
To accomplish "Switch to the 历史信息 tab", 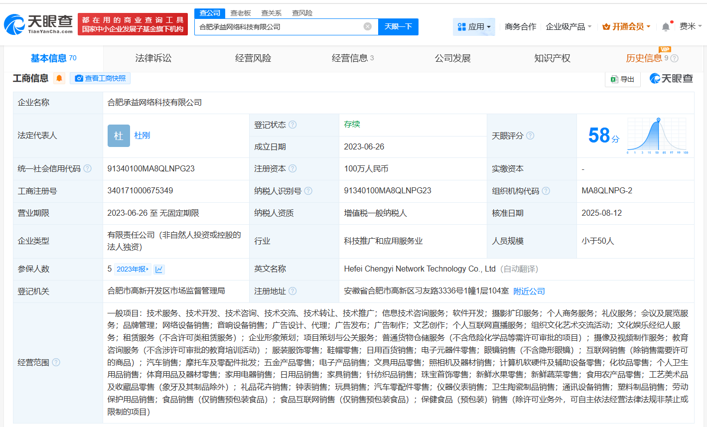I will [644, 58].
